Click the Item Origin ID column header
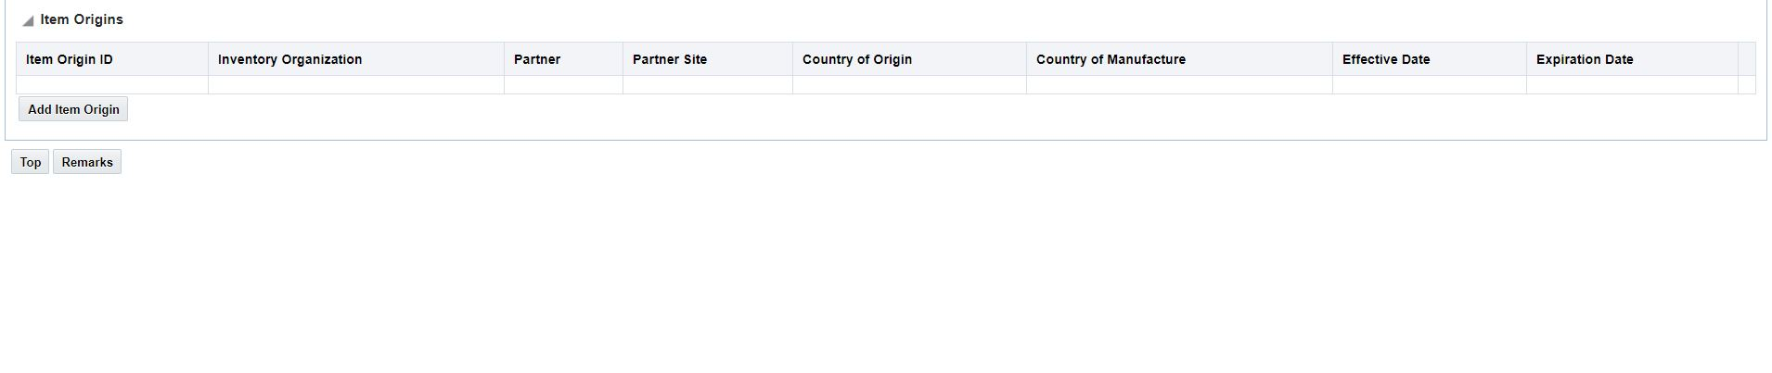 [x=70, y=59]
